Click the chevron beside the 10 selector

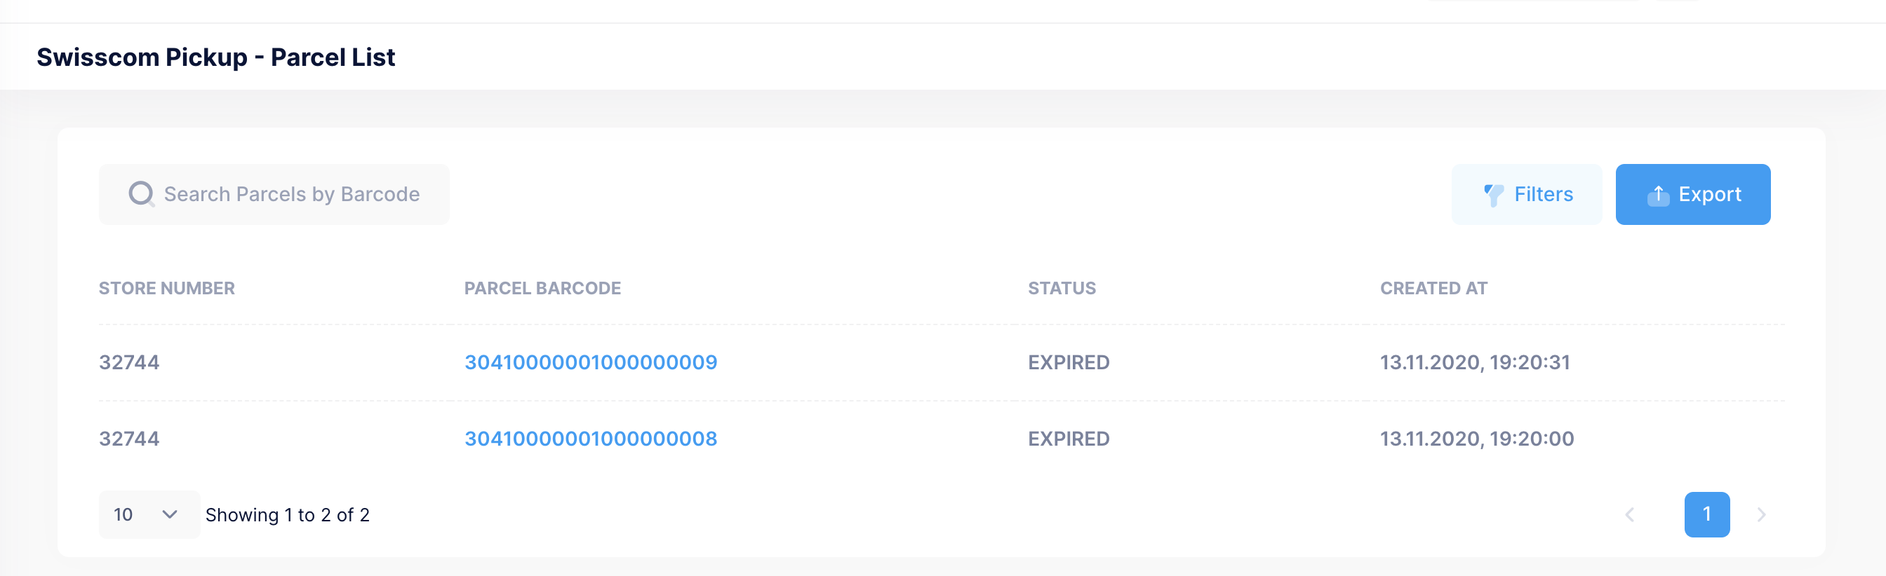(x=170, y=514)
